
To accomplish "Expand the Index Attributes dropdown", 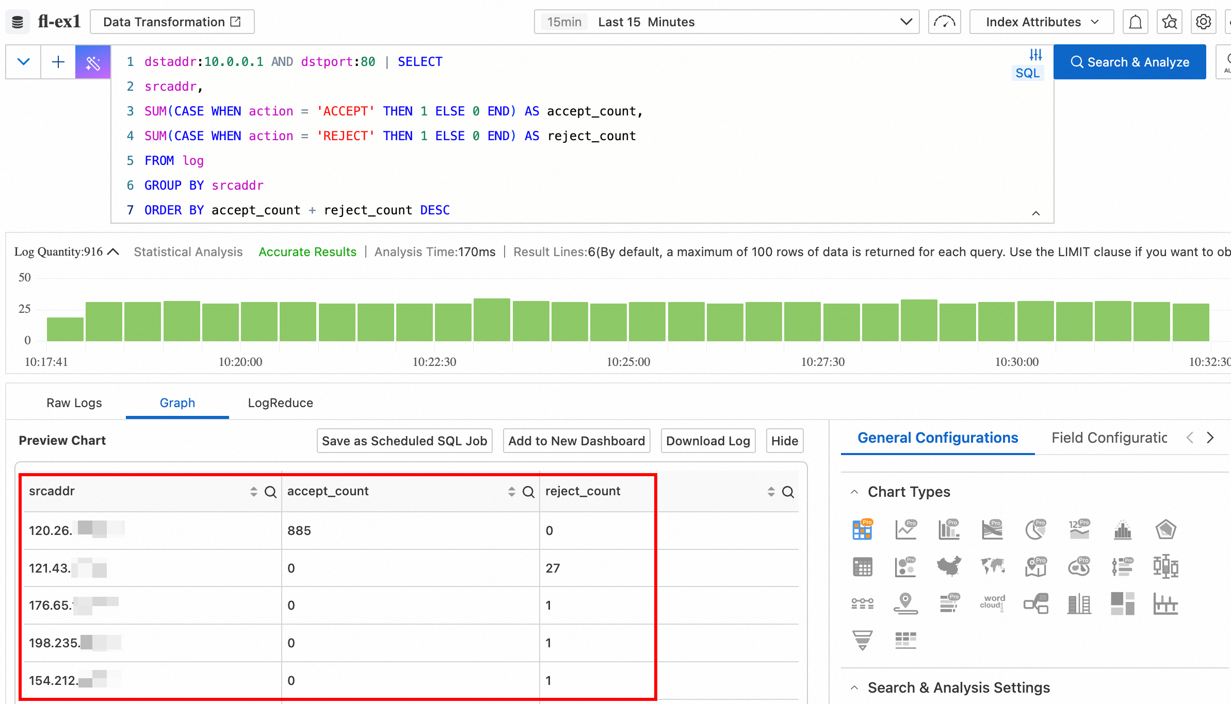I will (x=1041, y=22).
